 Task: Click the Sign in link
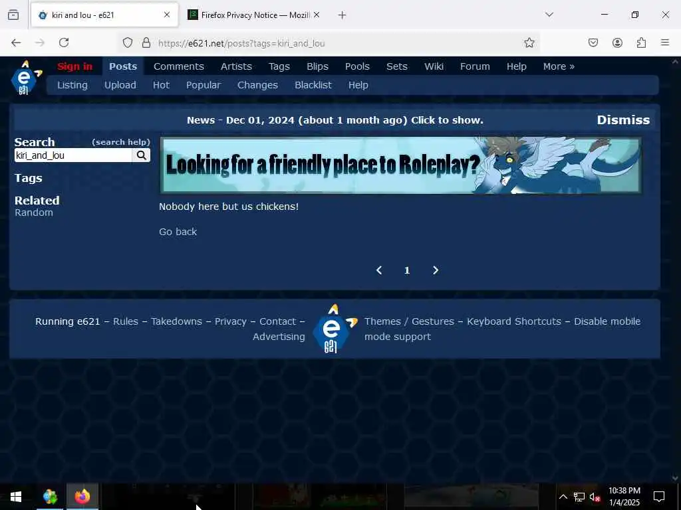[x=74, y=66]
